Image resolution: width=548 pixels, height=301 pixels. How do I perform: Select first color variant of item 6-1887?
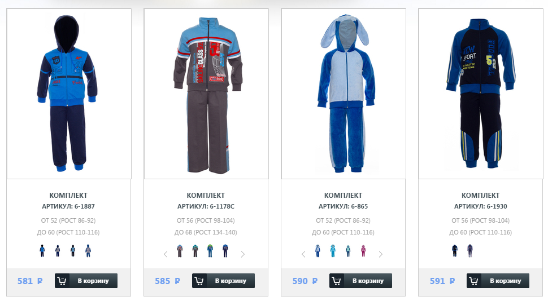pyautogui.click(x=42, y=251)
